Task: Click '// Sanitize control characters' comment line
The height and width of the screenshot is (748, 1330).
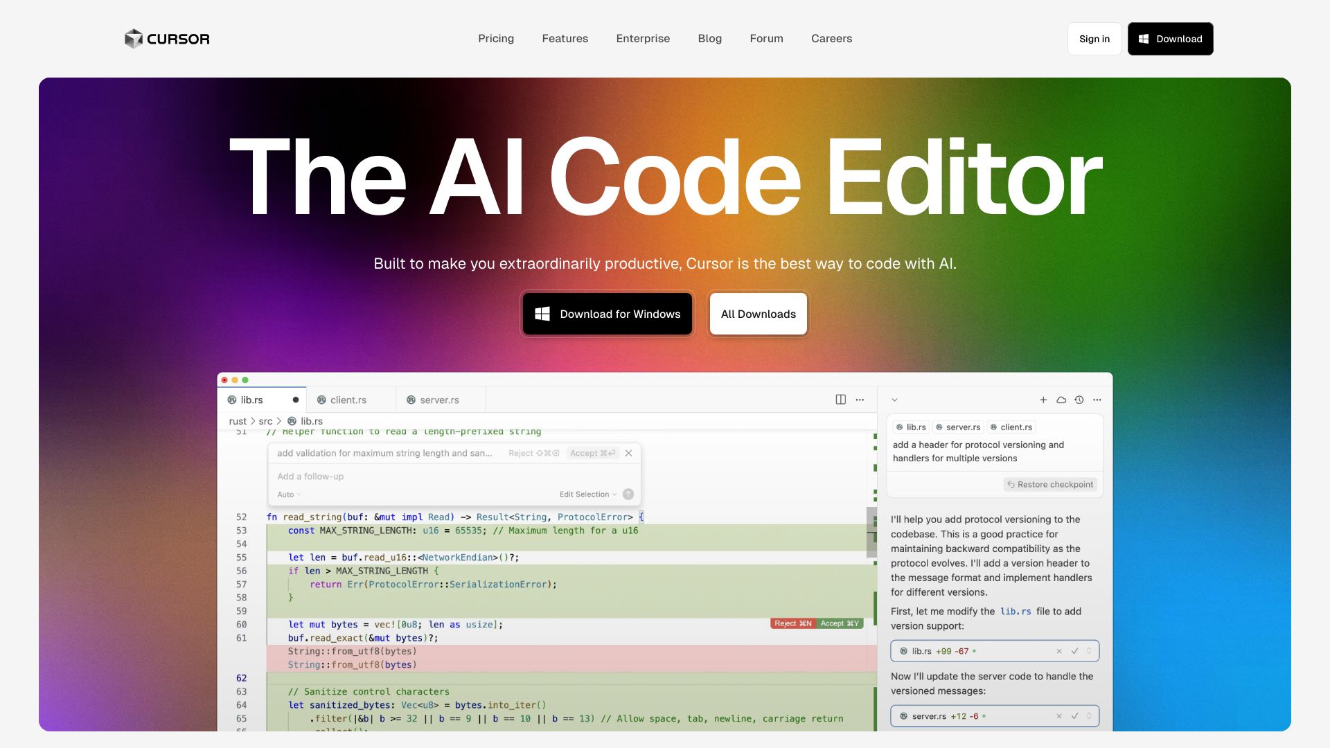Action: pos(369,692)
